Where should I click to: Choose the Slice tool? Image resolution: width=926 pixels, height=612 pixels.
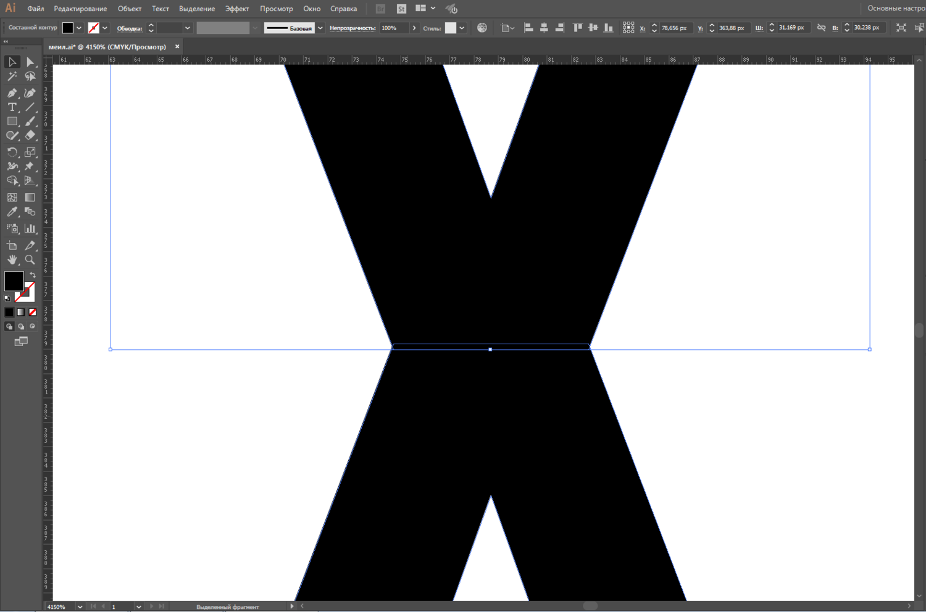click(x=30, y=245)
